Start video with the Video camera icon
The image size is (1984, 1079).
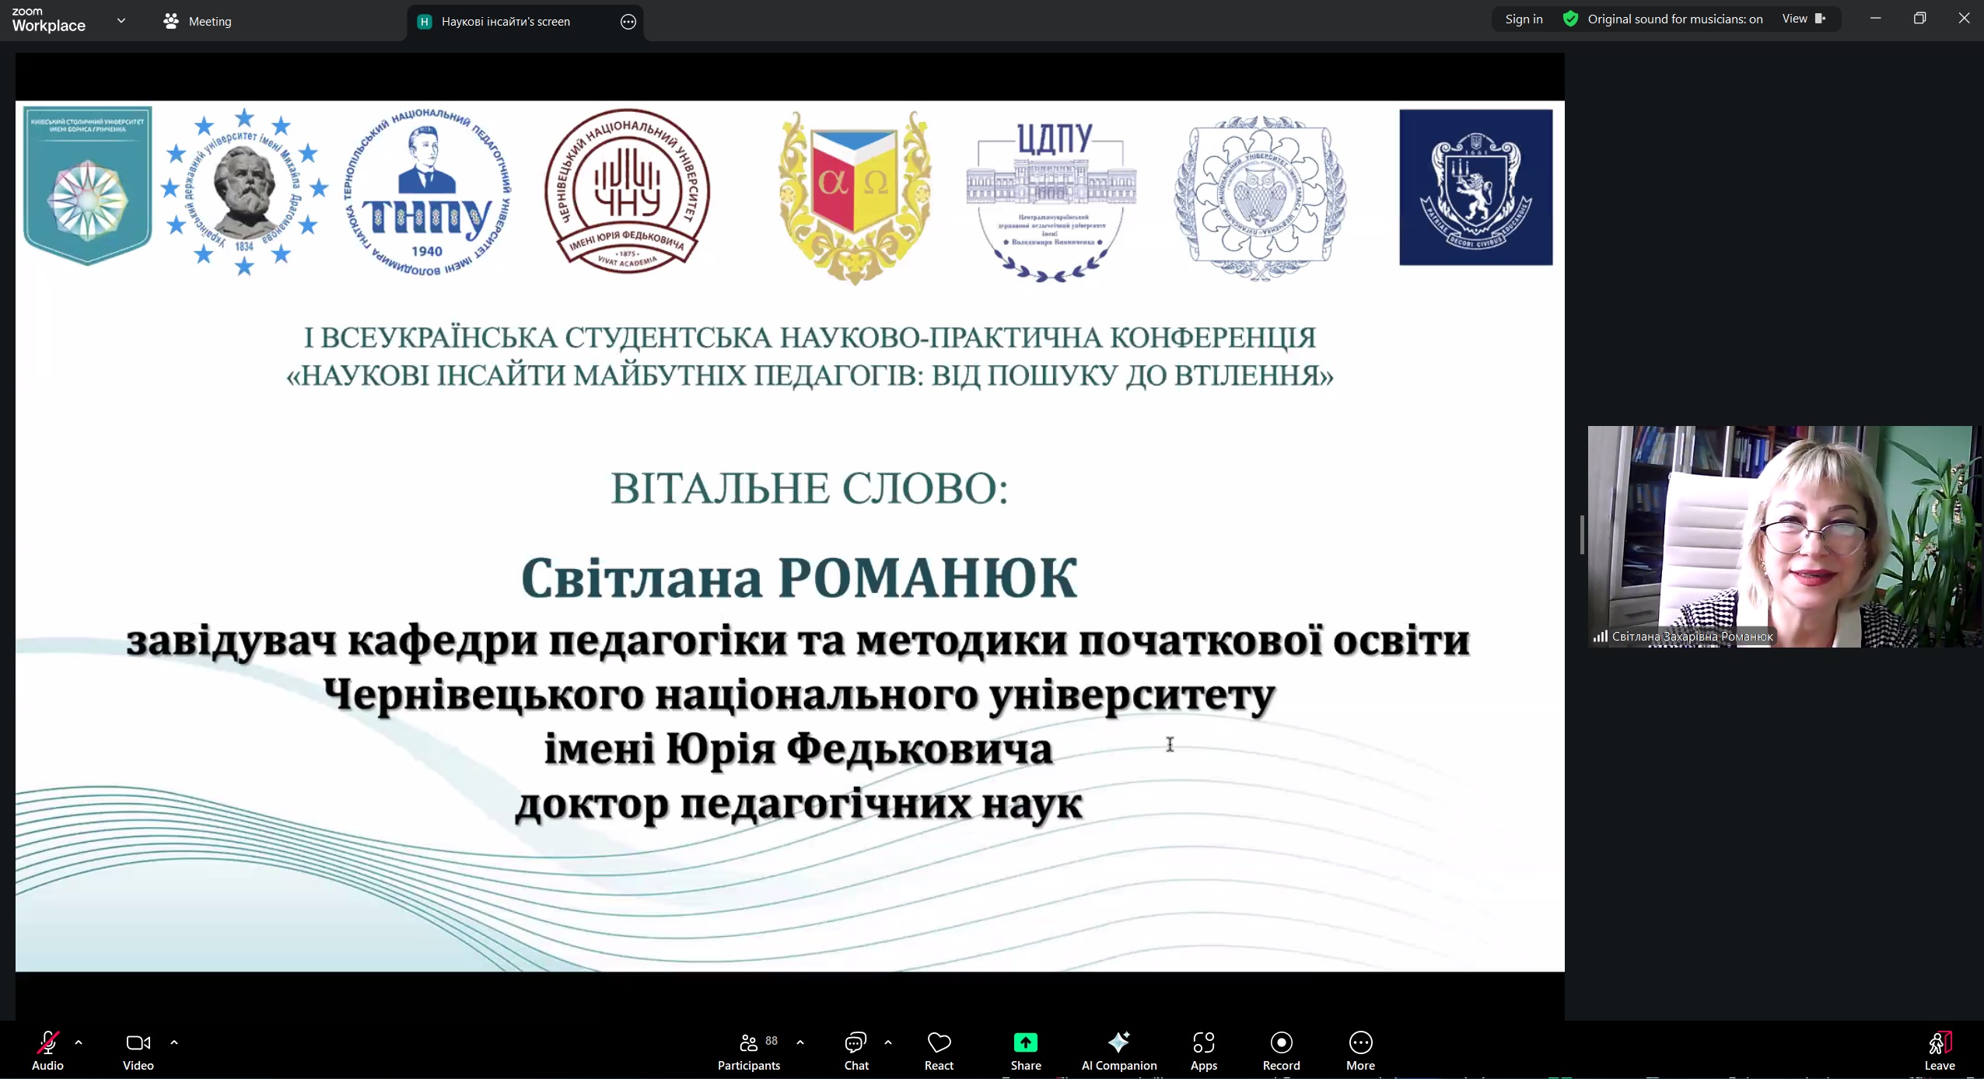(x=138, y=1043)
